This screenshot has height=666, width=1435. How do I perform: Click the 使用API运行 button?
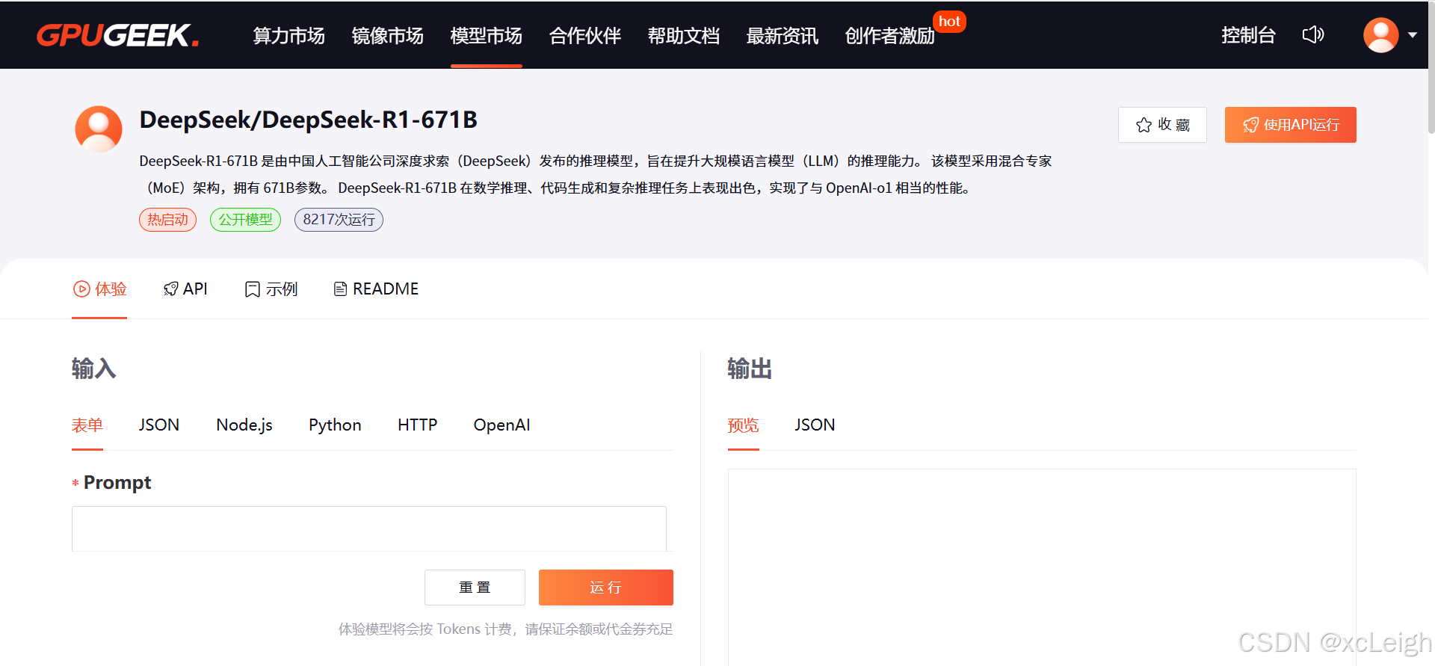click(x=1290, y=125)
